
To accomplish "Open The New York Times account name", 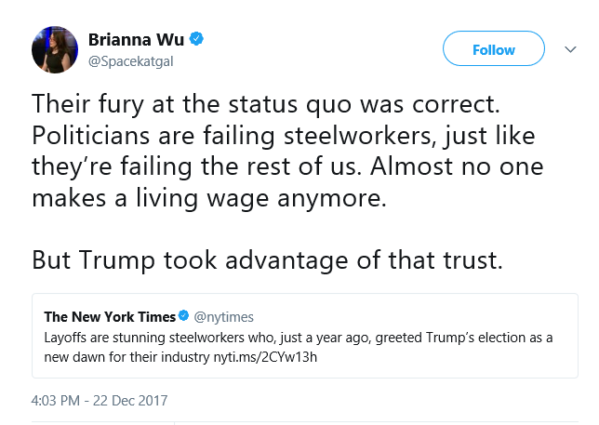I will 110,316.
